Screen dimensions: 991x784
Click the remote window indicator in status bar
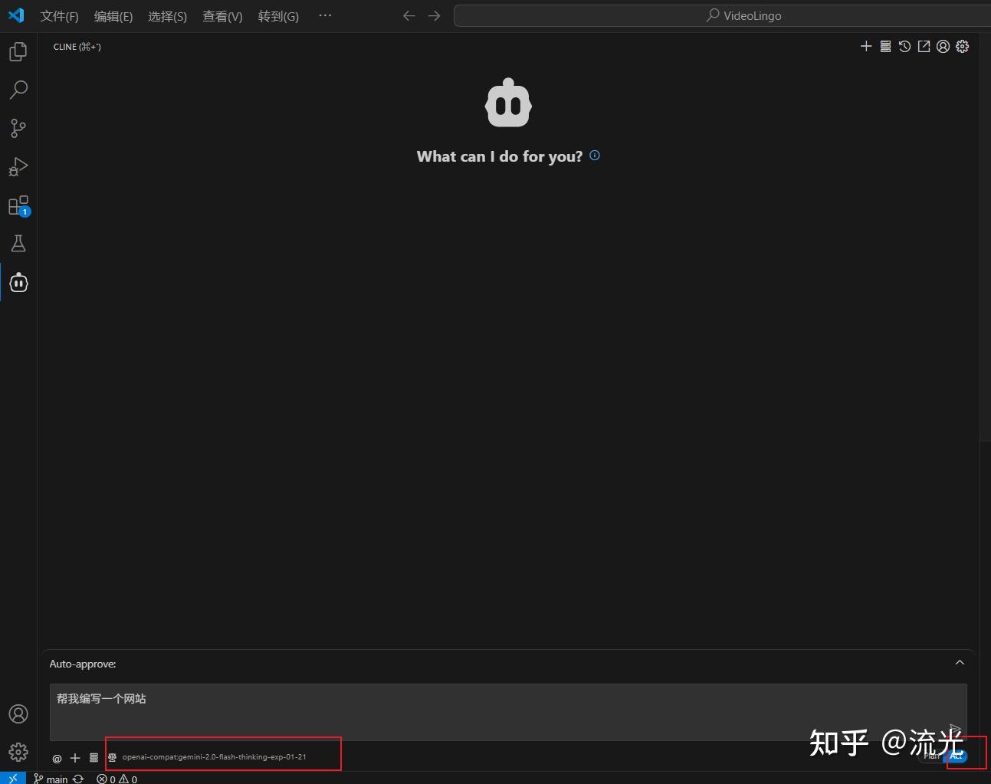tap(13, 778)
